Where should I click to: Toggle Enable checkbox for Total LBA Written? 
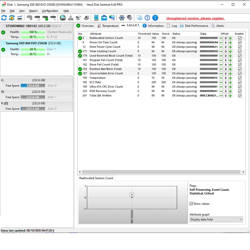coord(240,96)
